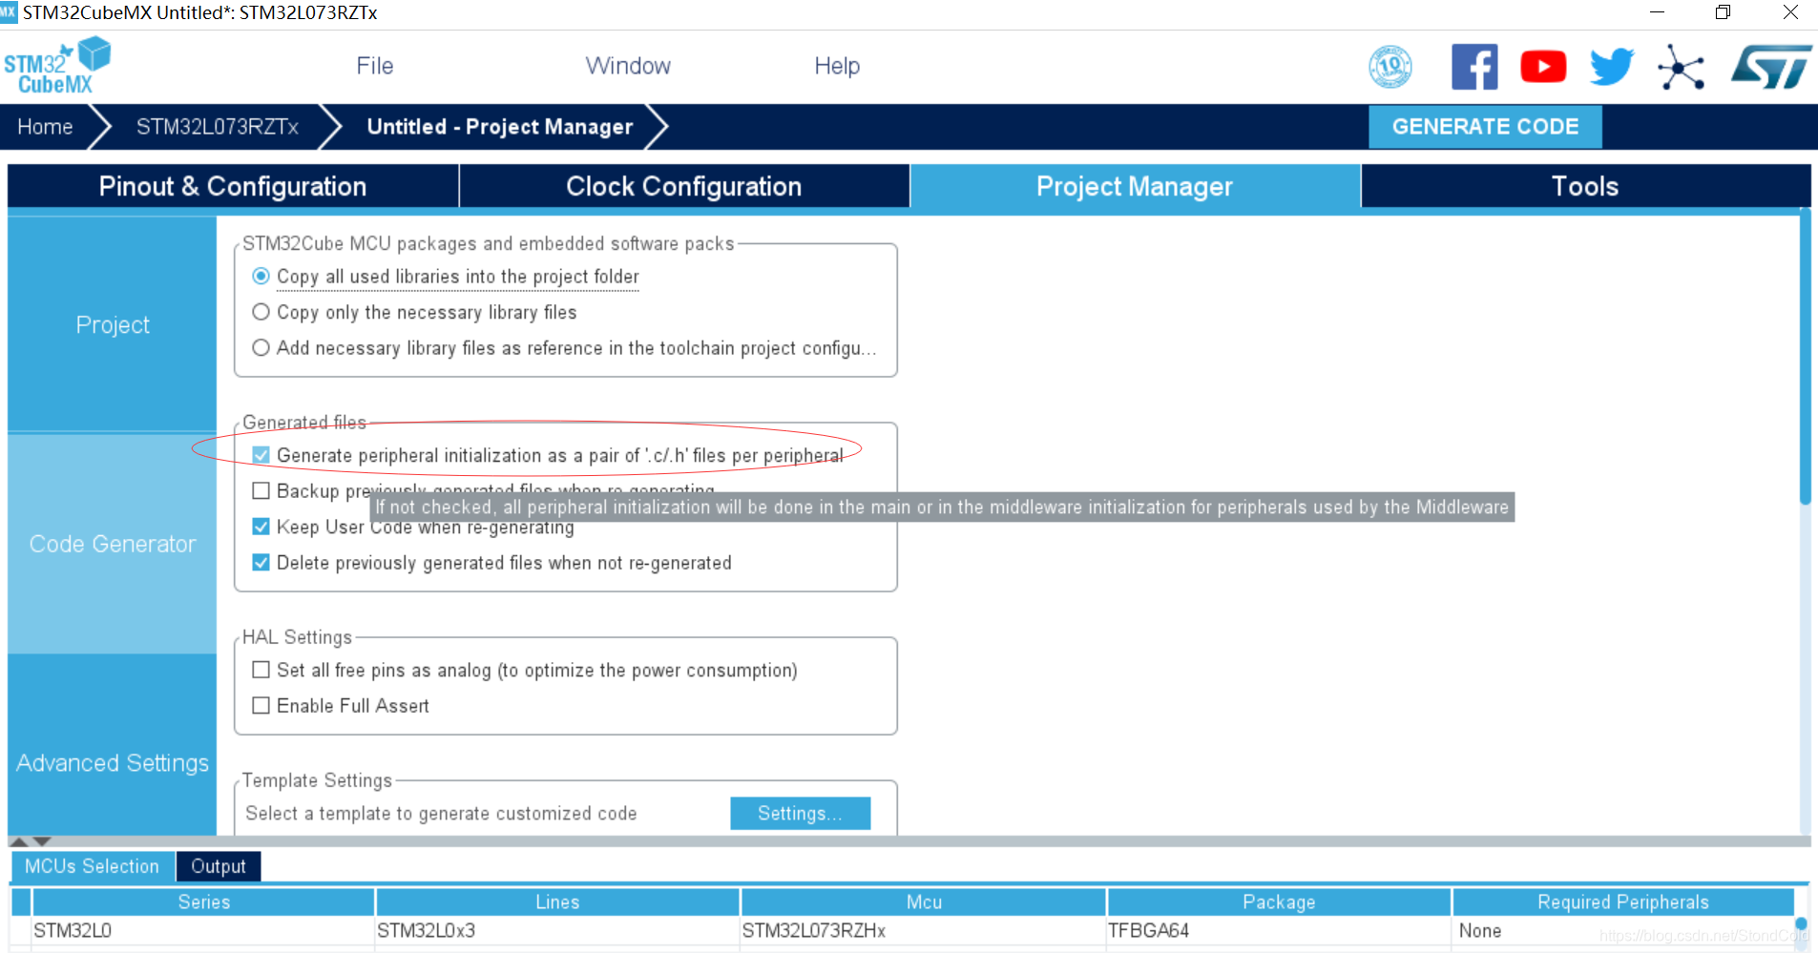Click the Mcu column header
The width and height of the screenshot is (1818, 953).
[x=924, y=902]
